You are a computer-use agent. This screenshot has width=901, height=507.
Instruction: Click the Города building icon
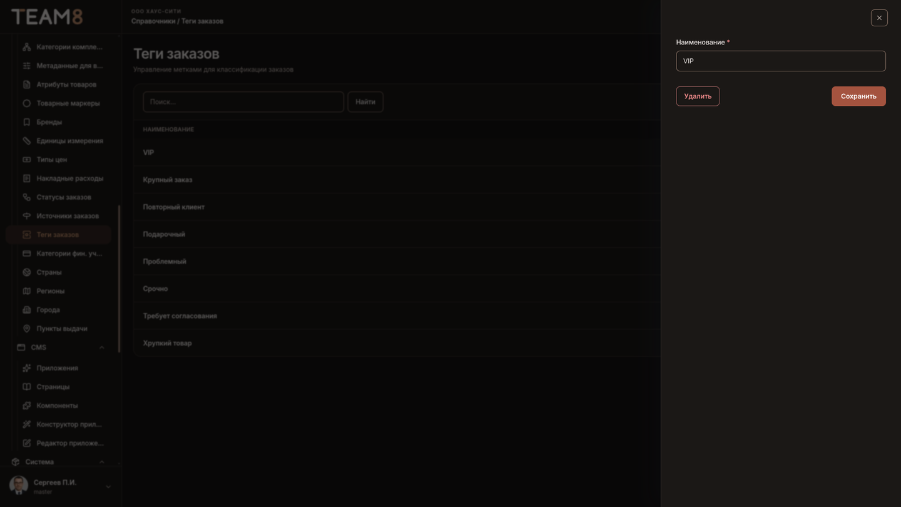tap(26, 310)
